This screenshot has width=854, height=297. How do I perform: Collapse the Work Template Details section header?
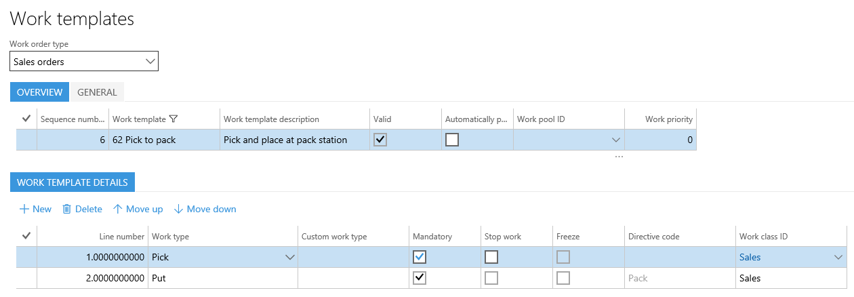point(73,182)
